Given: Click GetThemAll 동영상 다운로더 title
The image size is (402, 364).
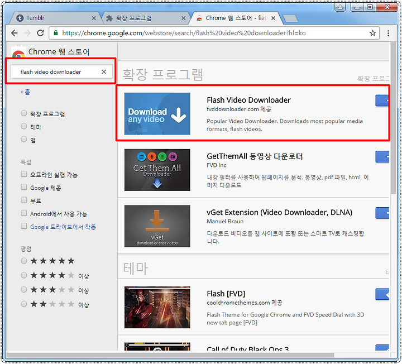Looking at the screenshot, I should click(x=255, y=156).
